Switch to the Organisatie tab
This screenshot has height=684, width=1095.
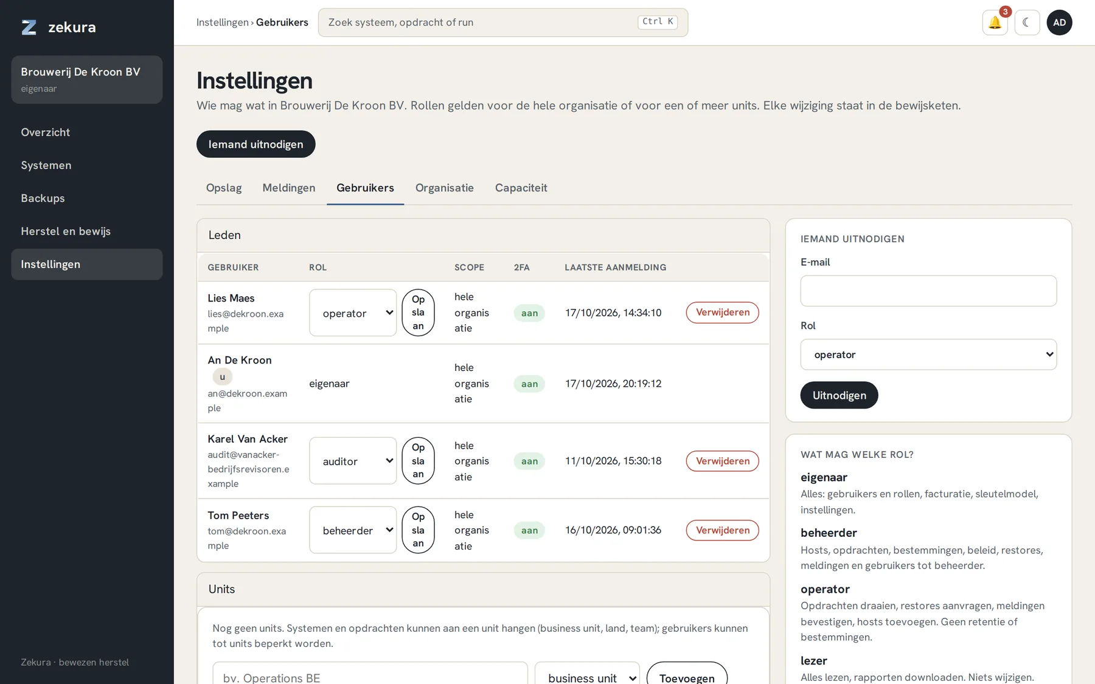[x=445, y=188]
